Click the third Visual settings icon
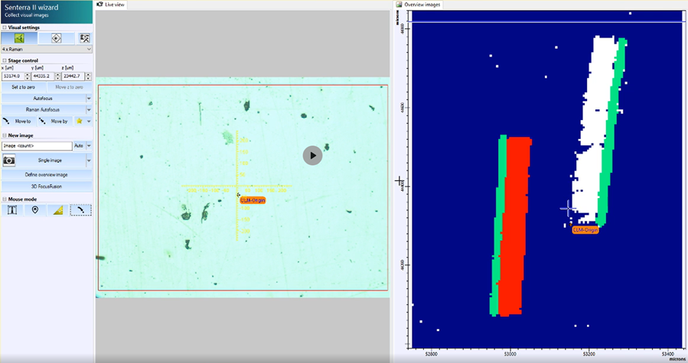Screen dimensions: 688x363 click(84, 37)
